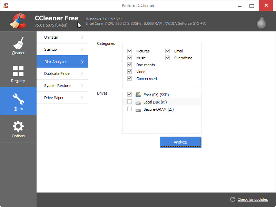This screenshot has width=276, height=207.
Task: Click the refresh icon beside Check for updates
Action: coord(233,199)
